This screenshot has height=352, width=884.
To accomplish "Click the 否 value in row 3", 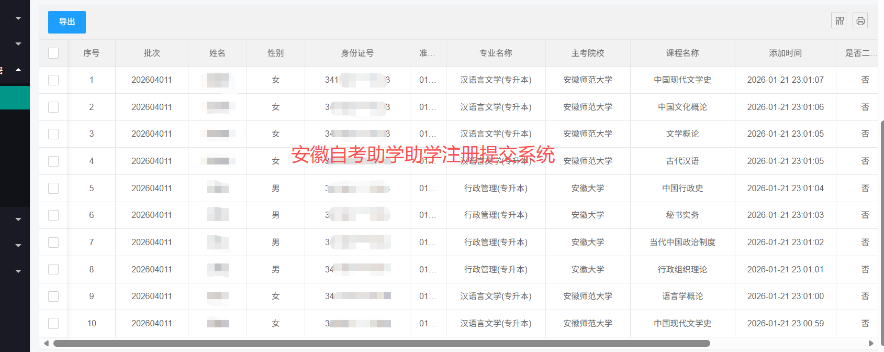I will click(x=865, y=134).
